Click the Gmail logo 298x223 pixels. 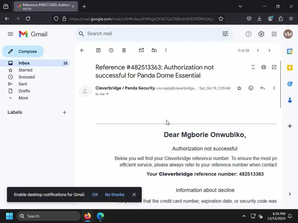click(33, 34)
